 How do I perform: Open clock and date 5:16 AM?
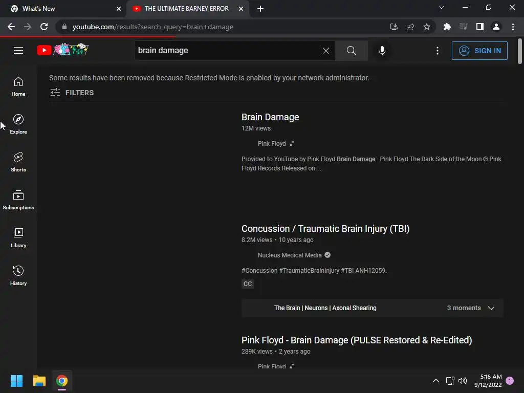click(488, 381)
